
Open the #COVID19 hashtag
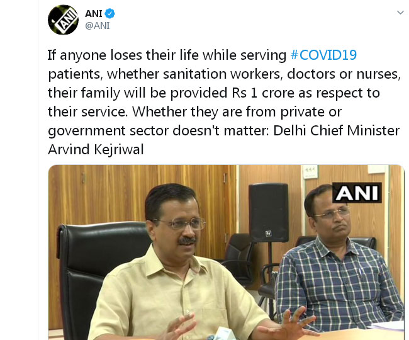point(323,55)
